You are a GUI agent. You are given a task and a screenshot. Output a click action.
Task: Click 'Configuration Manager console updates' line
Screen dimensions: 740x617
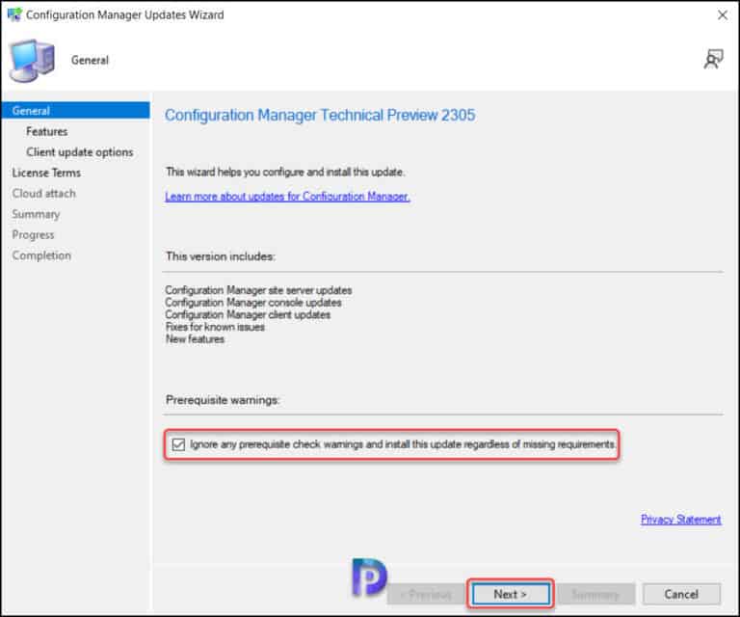253,302
